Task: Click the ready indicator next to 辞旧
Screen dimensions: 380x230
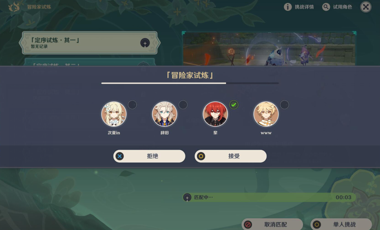Action: (x=183, y=105)
